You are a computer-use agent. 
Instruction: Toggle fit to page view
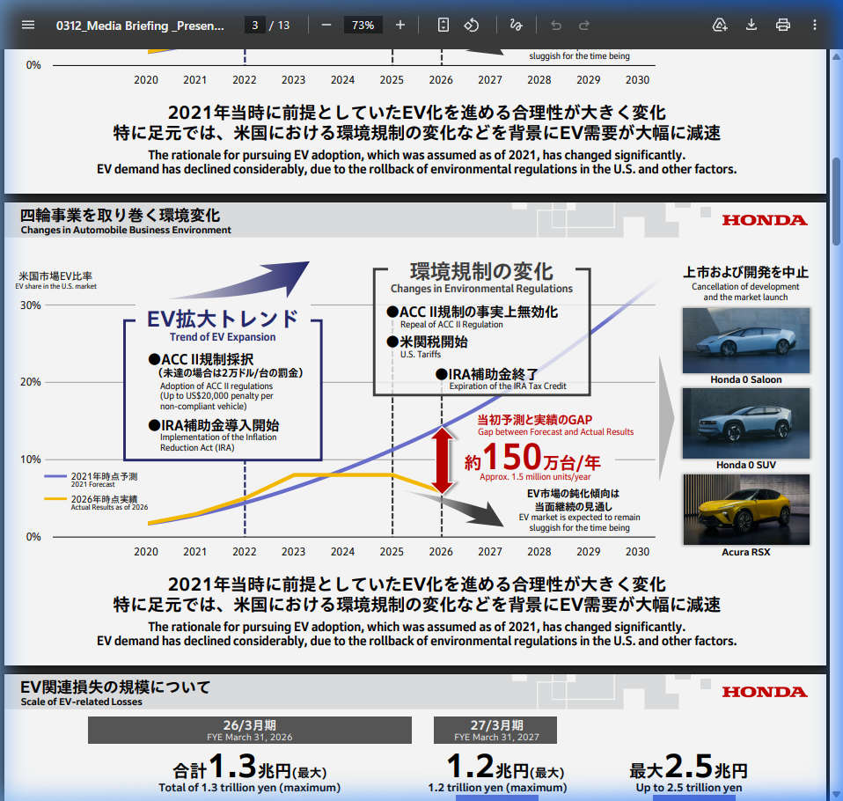point(443,25)
